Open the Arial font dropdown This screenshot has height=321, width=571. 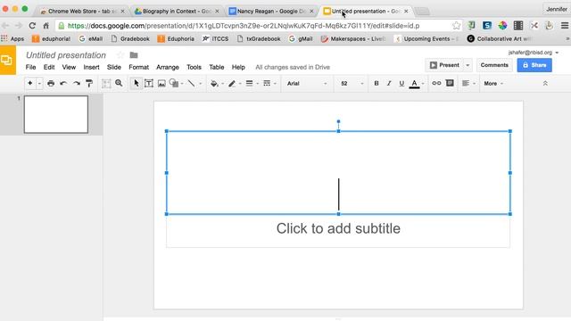point(307,83)
